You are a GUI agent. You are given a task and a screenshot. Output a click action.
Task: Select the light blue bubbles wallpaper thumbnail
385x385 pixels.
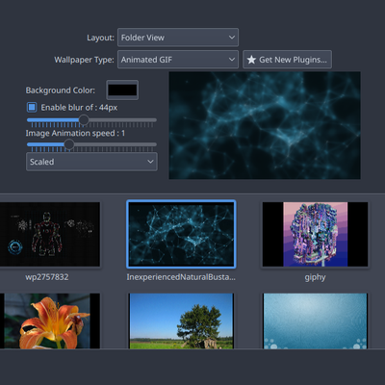pos(315,321)
